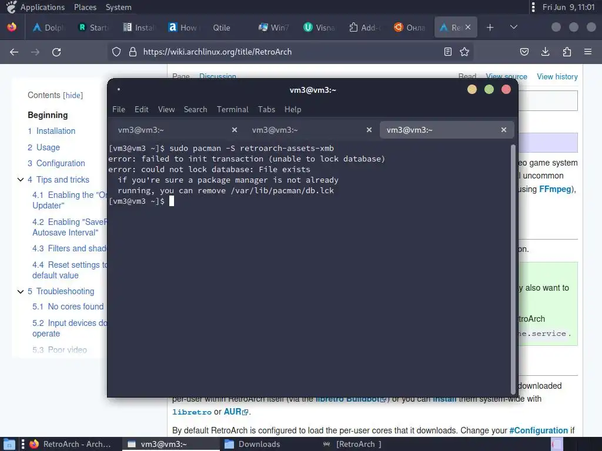Open the Places panel menu

[x=85, y=7]
